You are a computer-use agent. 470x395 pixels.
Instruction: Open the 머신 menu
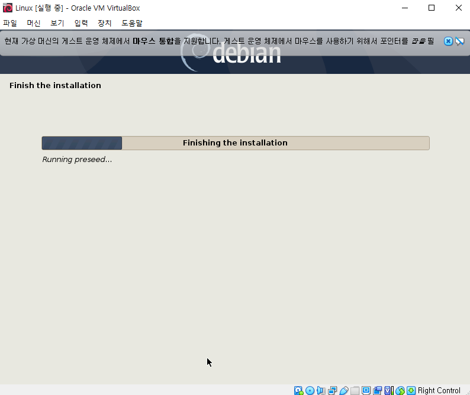[34, 23]
